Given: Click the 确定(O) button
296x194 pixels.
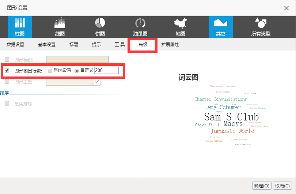Looking at the screenshot, I should (x=262, y=186).
